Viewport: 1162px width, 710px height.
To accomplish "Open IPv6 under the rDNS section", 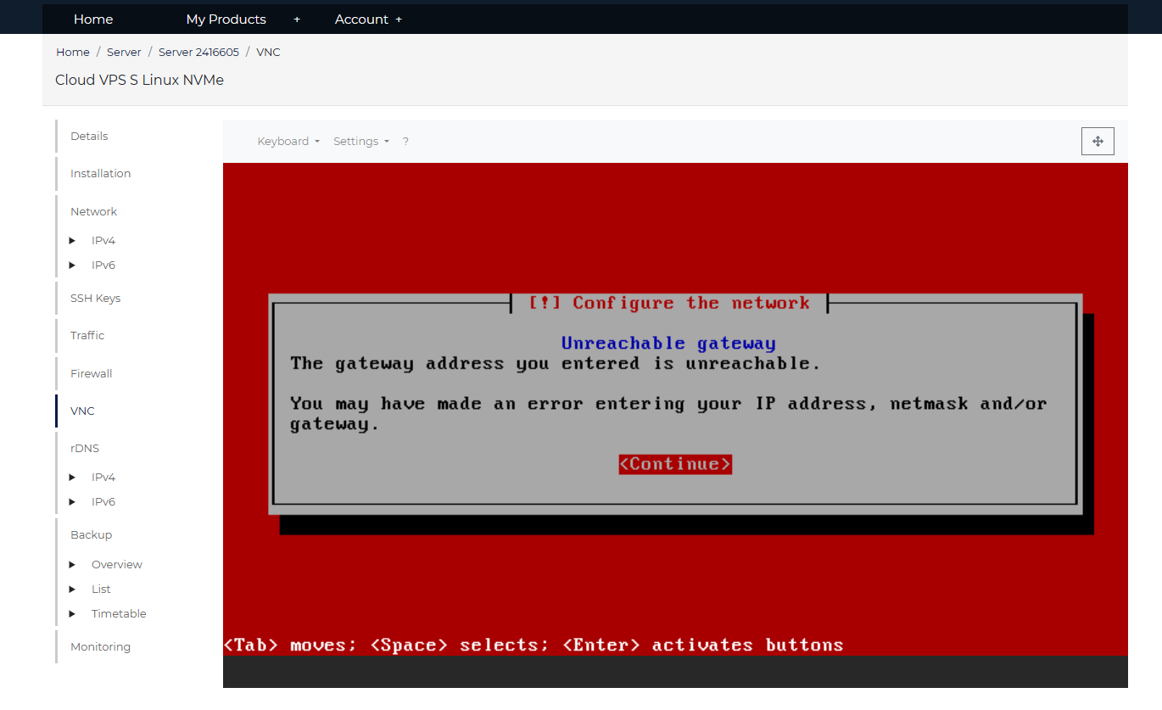I will (103, 502).
